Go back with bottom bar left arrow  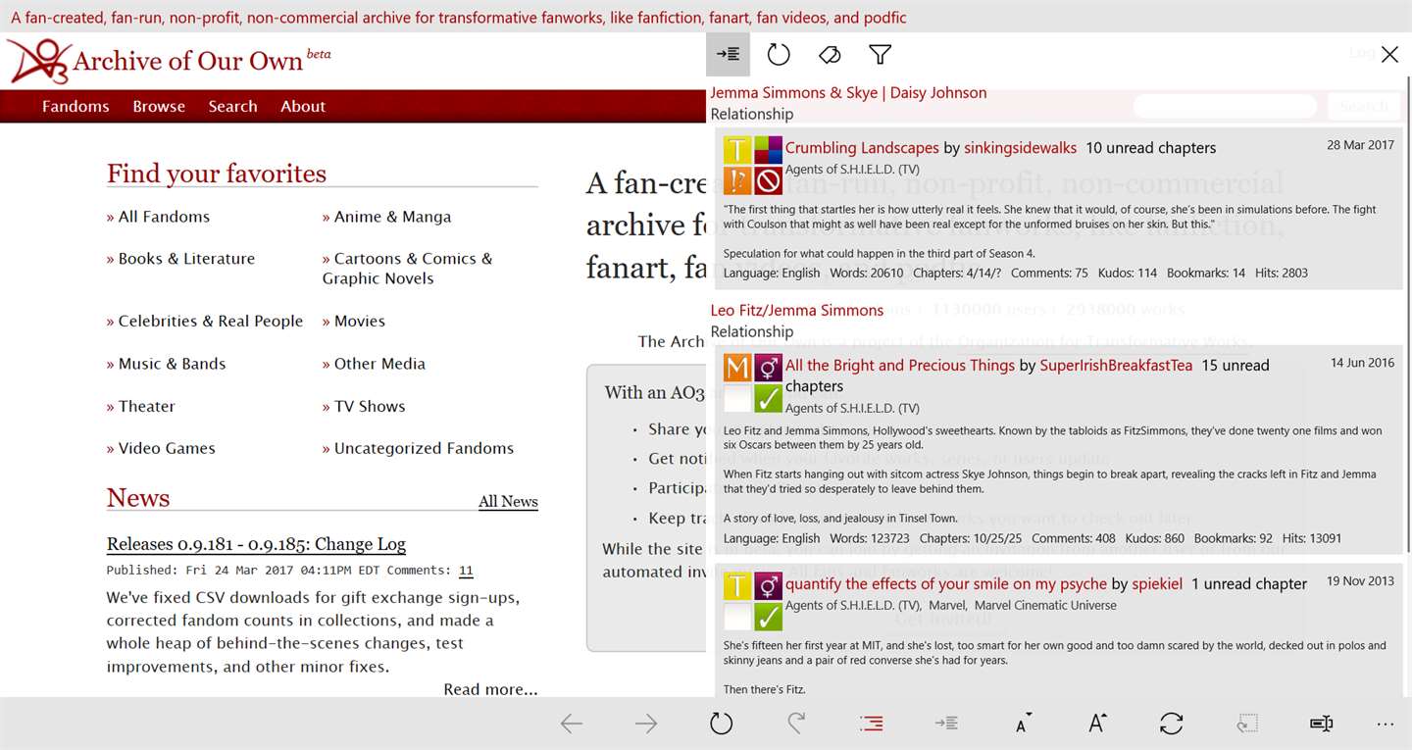coord(572,724)
